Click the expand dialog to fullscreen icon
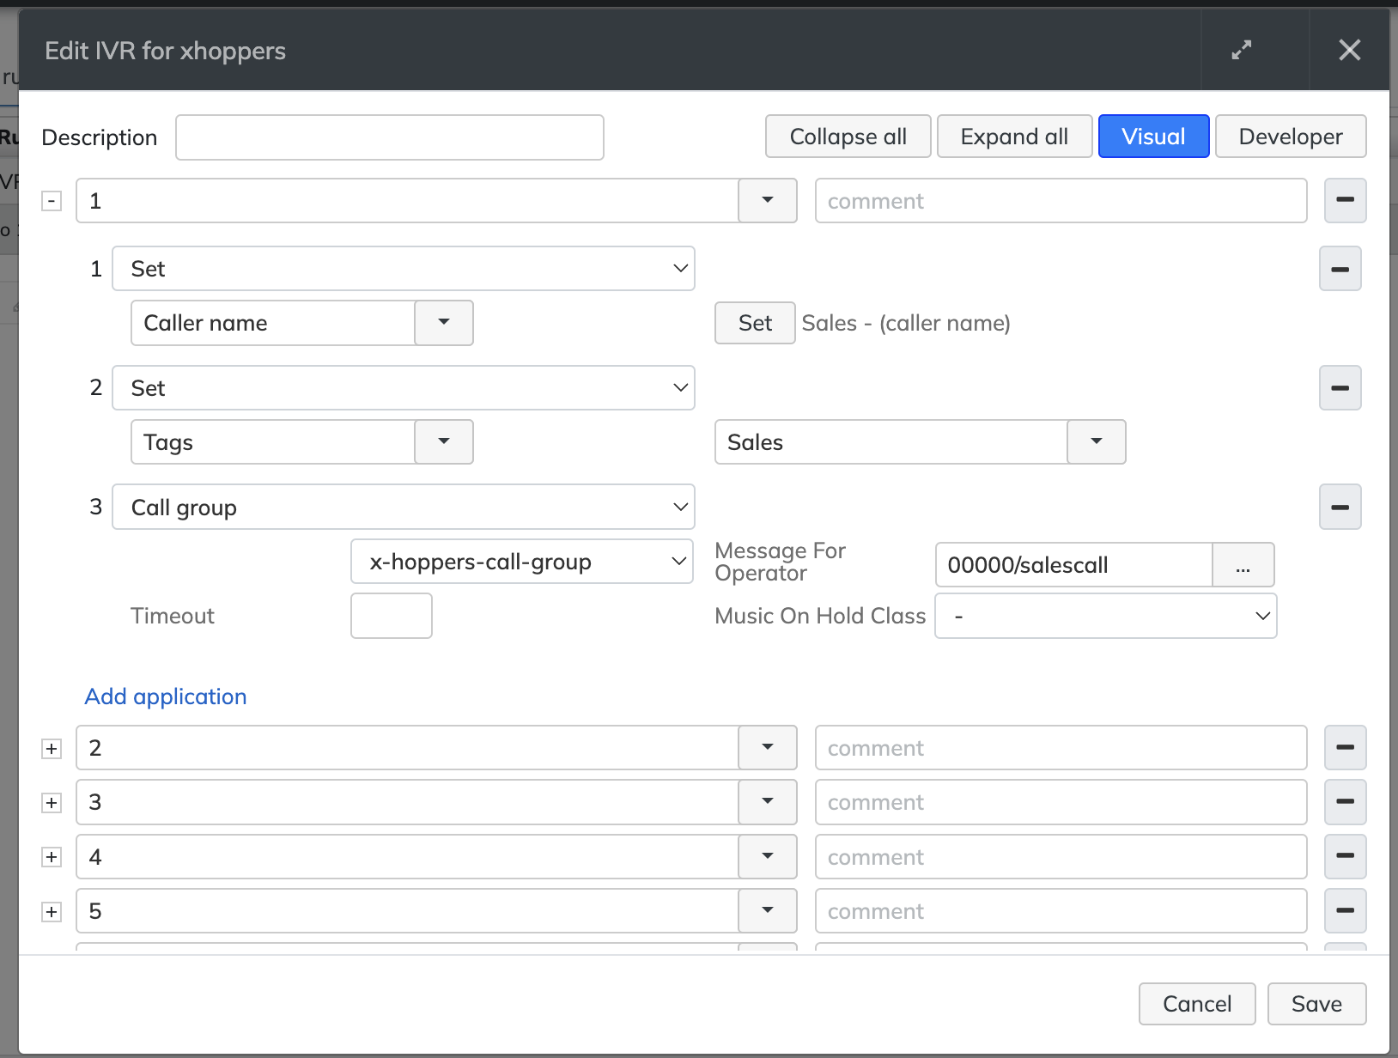 [x=1241, y=50]
